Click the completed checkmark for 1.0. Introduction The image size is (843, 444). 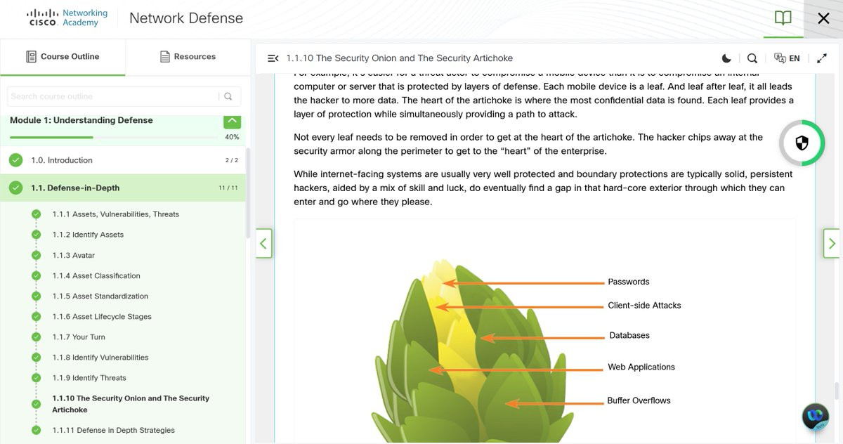(x=15, y=160)
